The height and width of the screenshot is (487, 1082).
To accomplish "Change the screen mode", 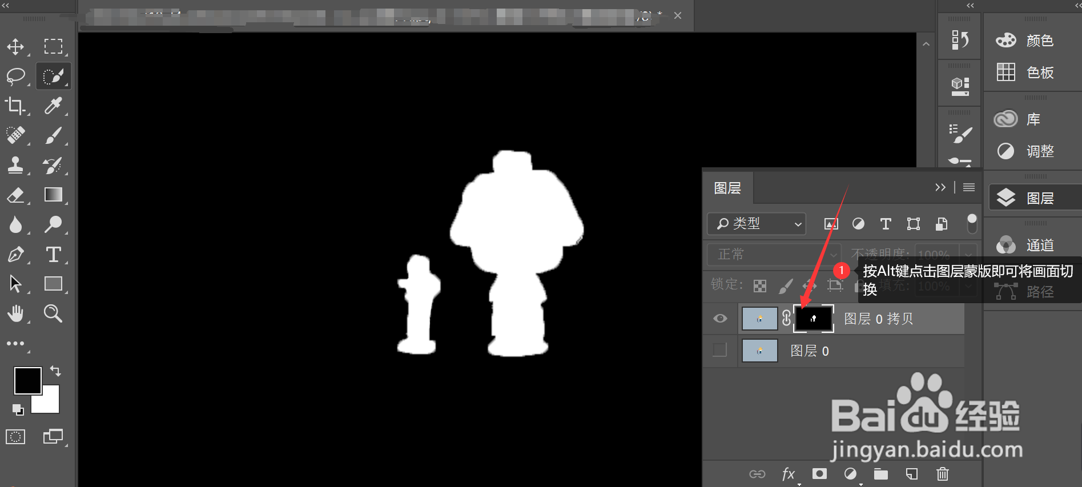I will tap(53, 437).
